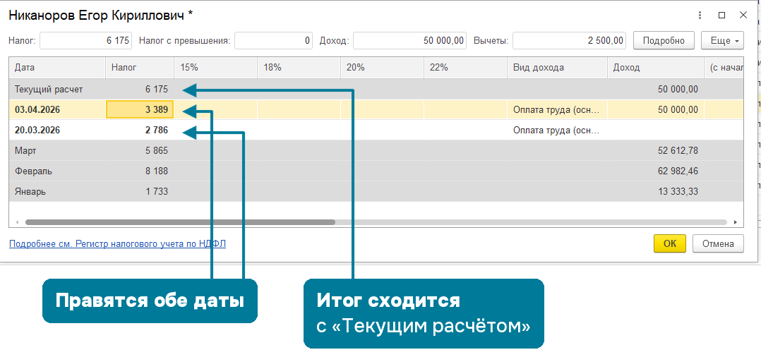Maximize the Никаноров Егор Кириллович window
The width and height of the screenshot is (761, 357).
[721, 15]
